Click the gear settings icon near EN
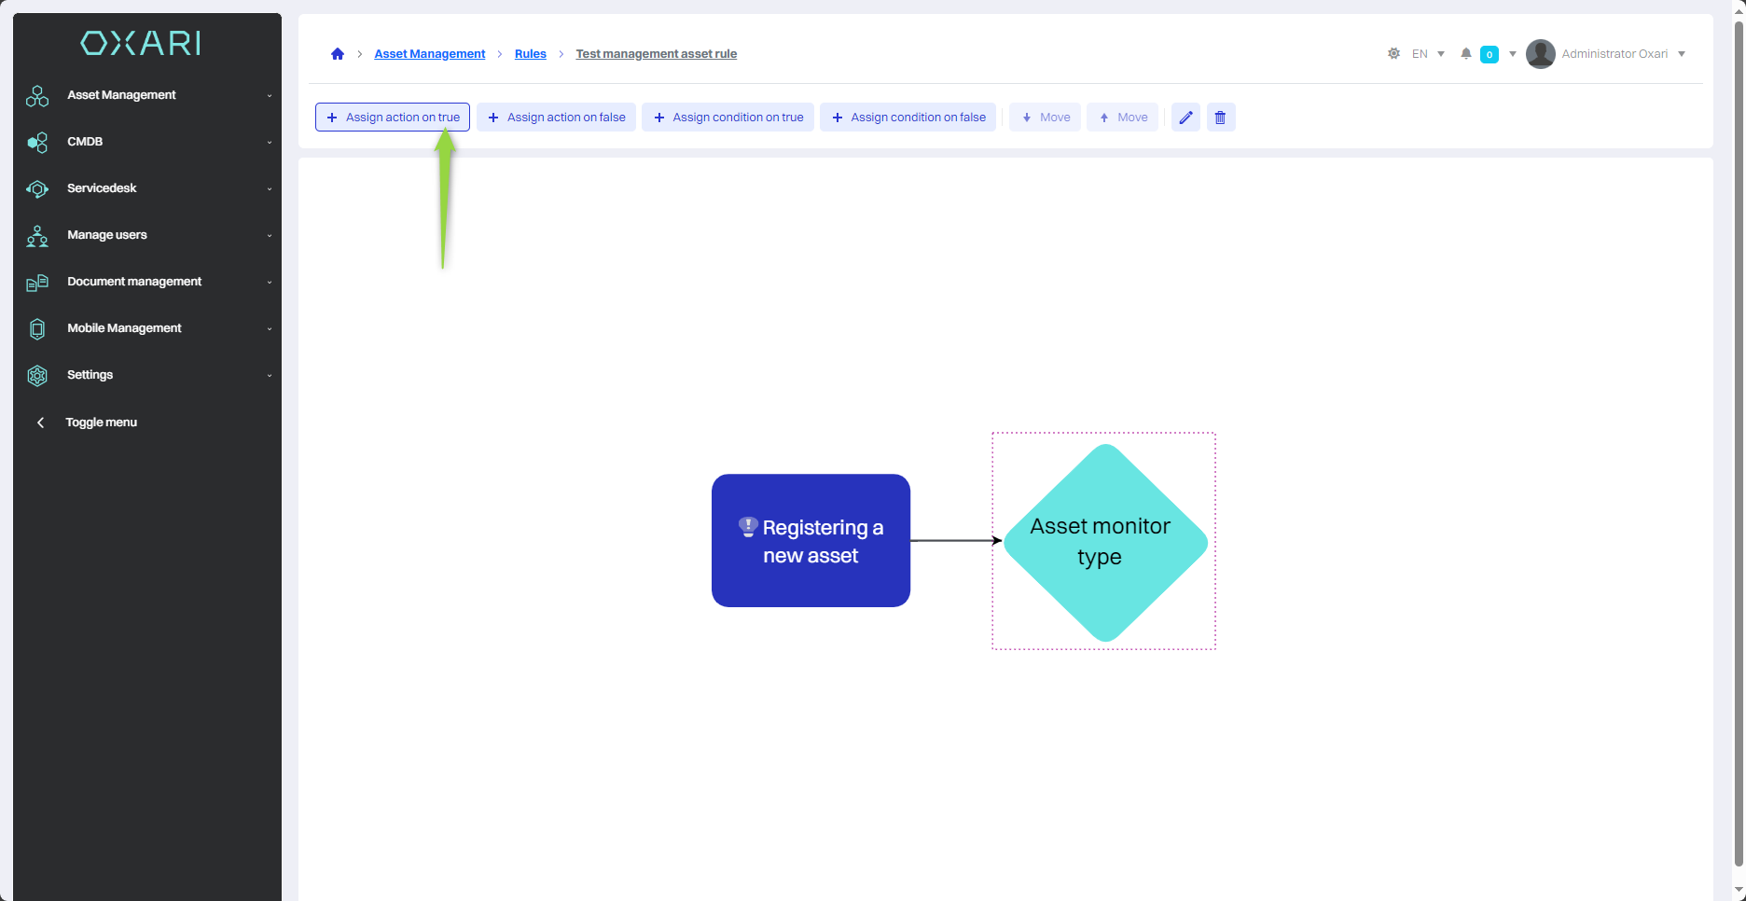Screen dimensions: 1746x901 tap(1393, 54)
